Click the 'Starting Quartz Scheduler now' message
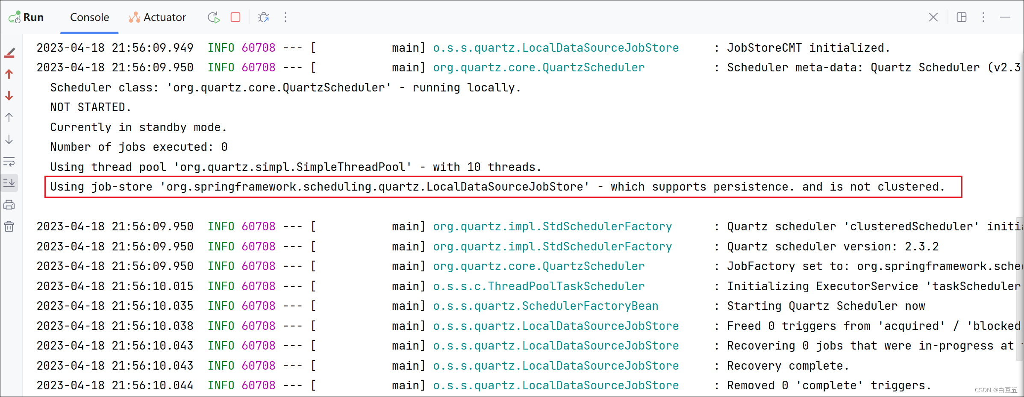Image resolution: width=1024 pixels, height=397 pixels. pos(826,306)
